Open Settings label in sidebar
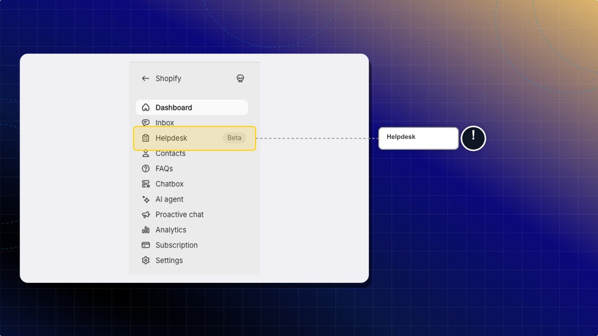The image size is (598, 336). pyautogui.click(x=169, y=260)
